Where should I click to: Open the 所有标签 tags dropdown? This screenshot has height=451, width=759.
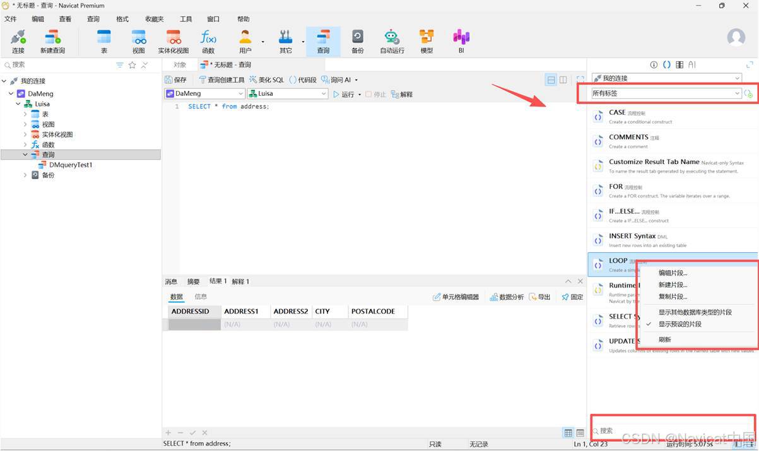click(x=666, y=93)
